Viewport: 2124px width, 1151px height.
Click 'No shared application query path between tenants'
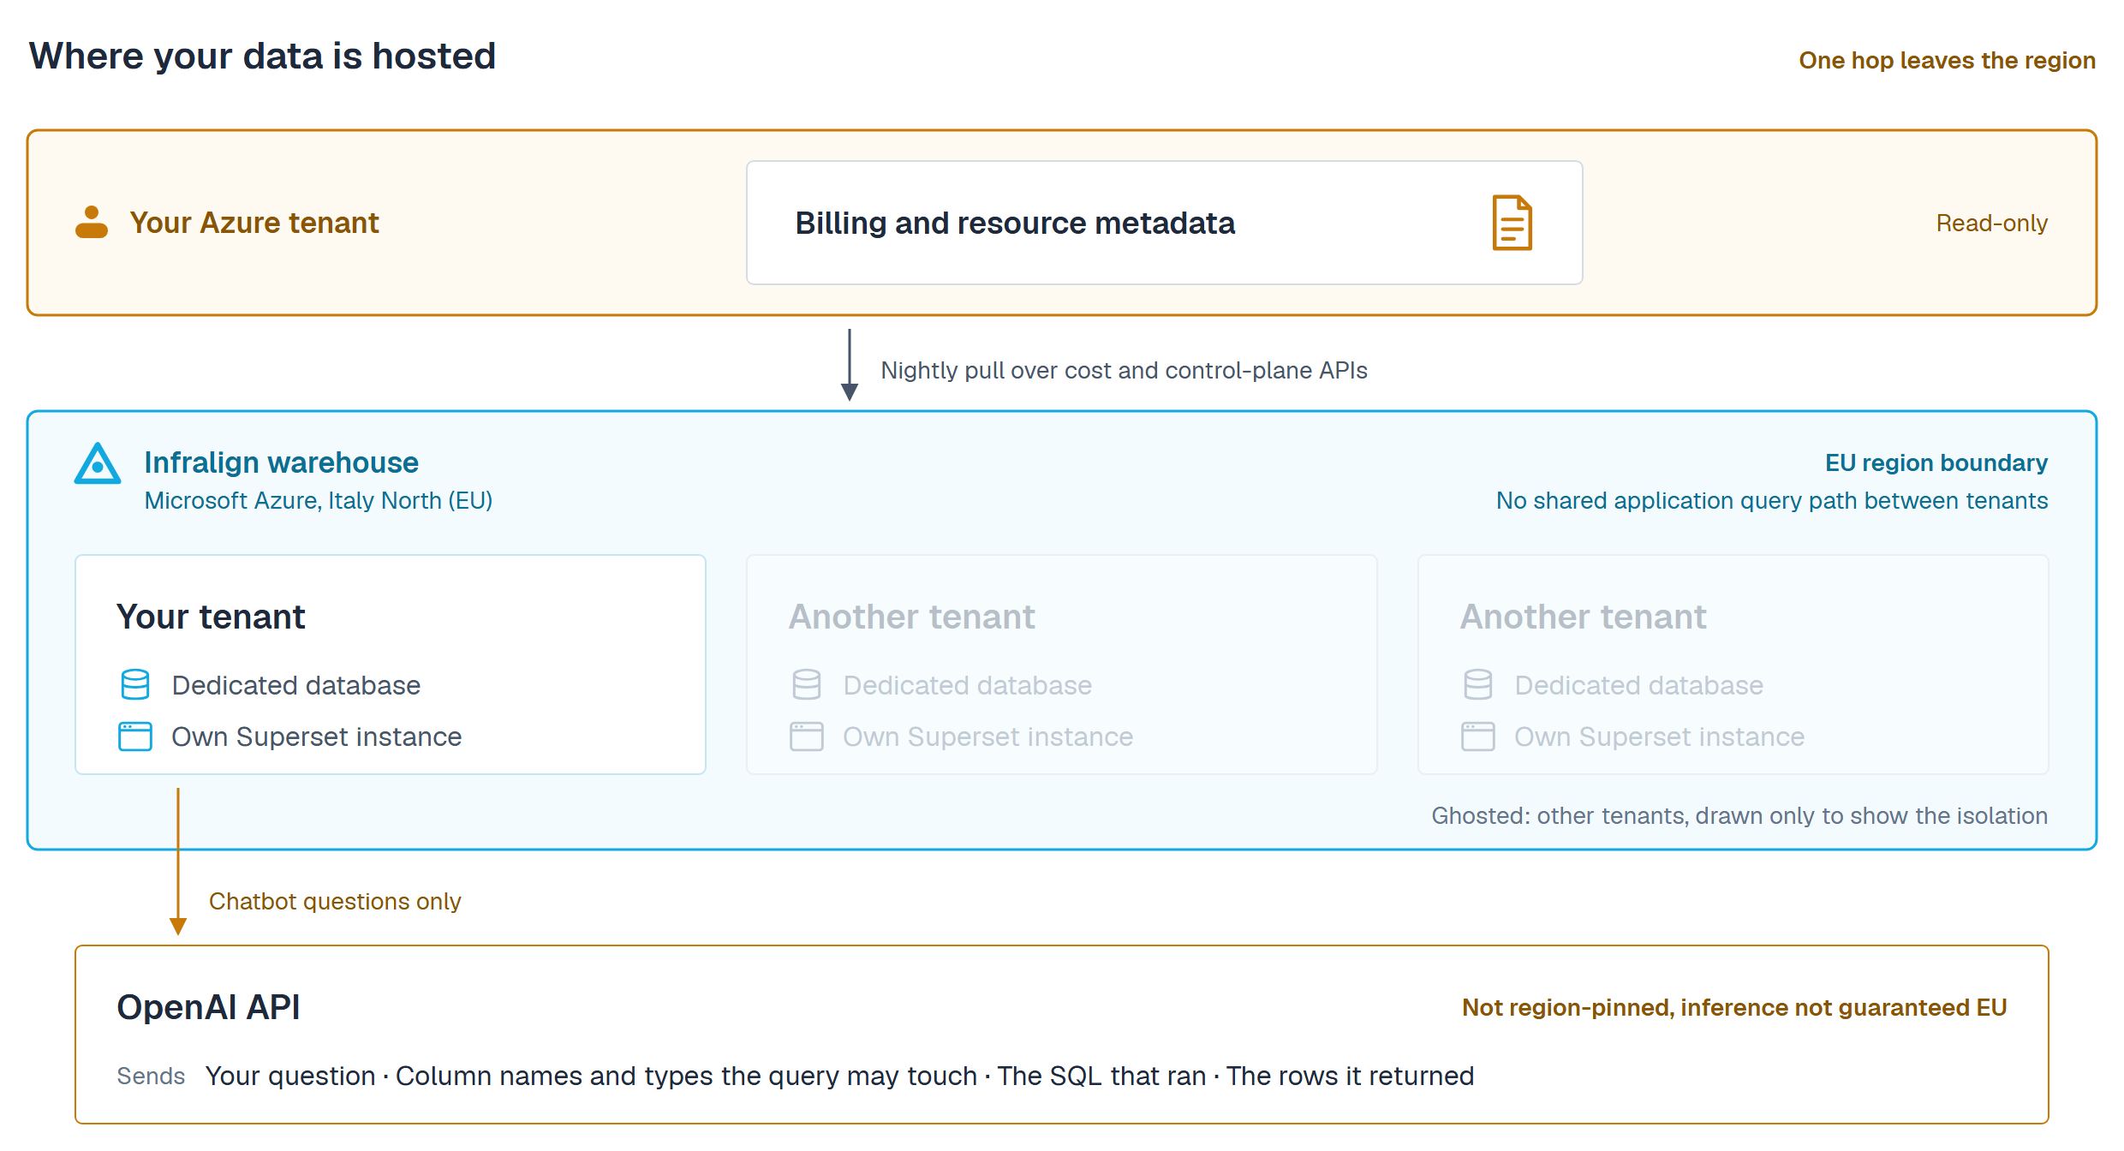[1772, 500]
